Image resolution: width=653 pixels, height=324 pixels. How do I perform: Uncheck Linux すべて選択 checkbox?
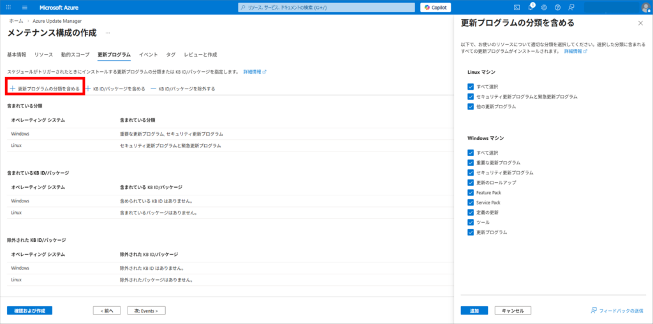[471, 87]
